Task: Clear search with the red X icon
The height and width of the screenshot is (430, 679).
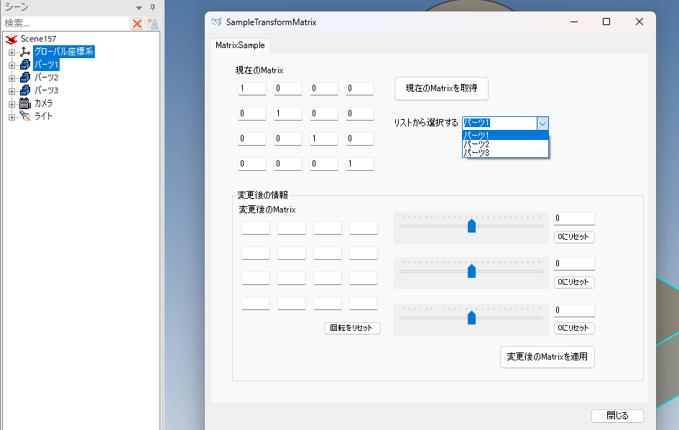Action: tap(137, 24)
